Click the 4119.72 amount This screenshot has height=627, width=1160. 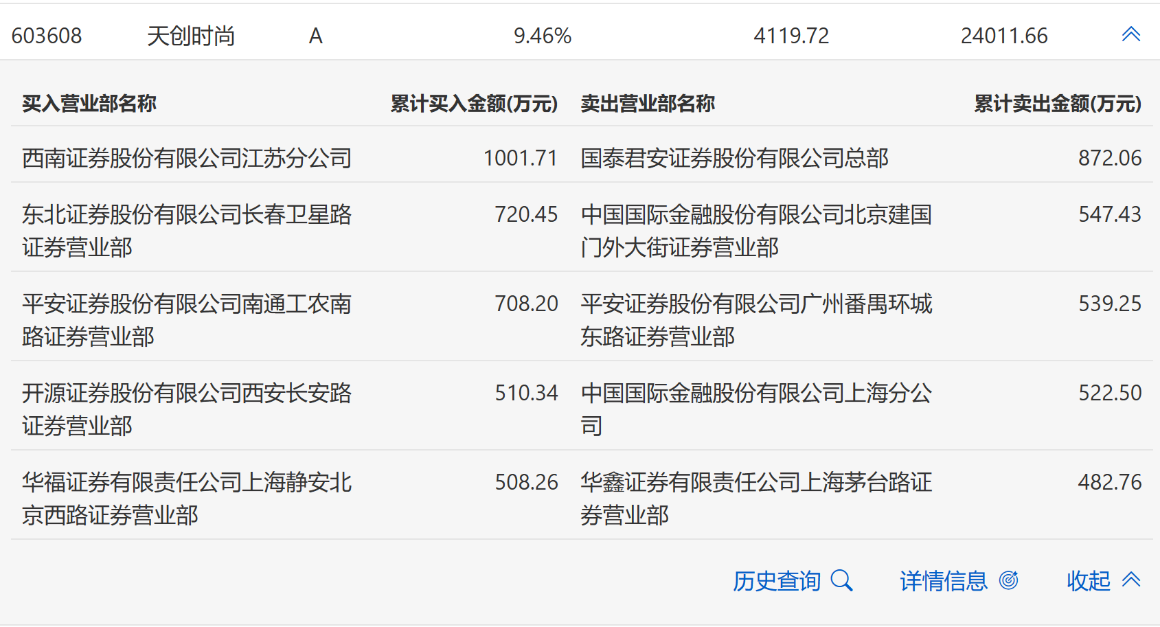tap(791, 36)
